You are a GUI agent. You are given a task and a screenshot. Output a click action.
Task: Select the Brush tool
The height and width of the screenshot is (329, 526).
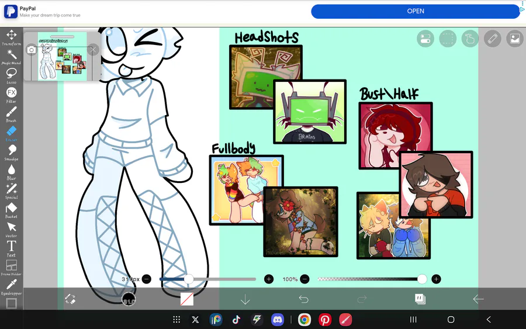pos(12,114)
